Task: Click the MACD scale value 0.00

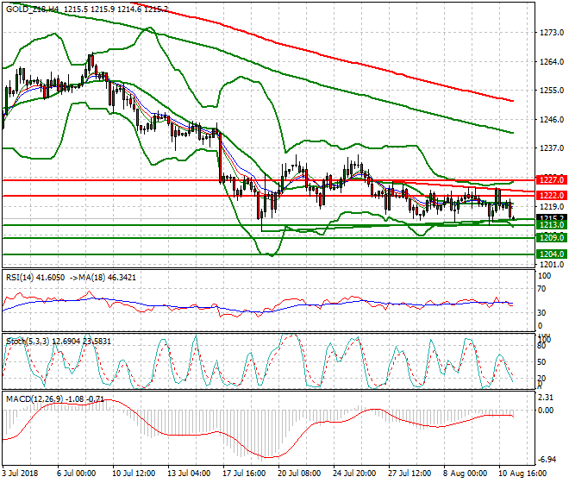Action: pos(546,411)
